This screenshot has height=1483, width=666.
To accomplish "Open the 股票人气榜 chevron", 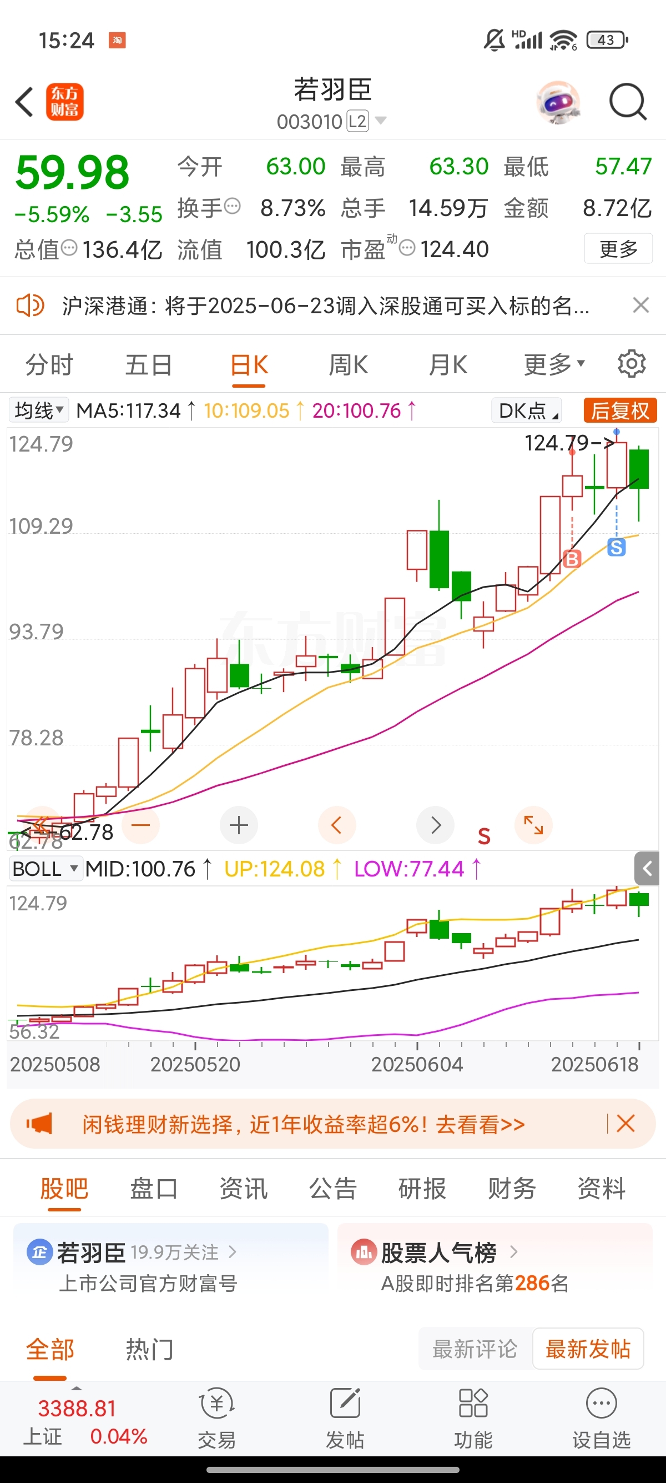I will coord(513,1251).
